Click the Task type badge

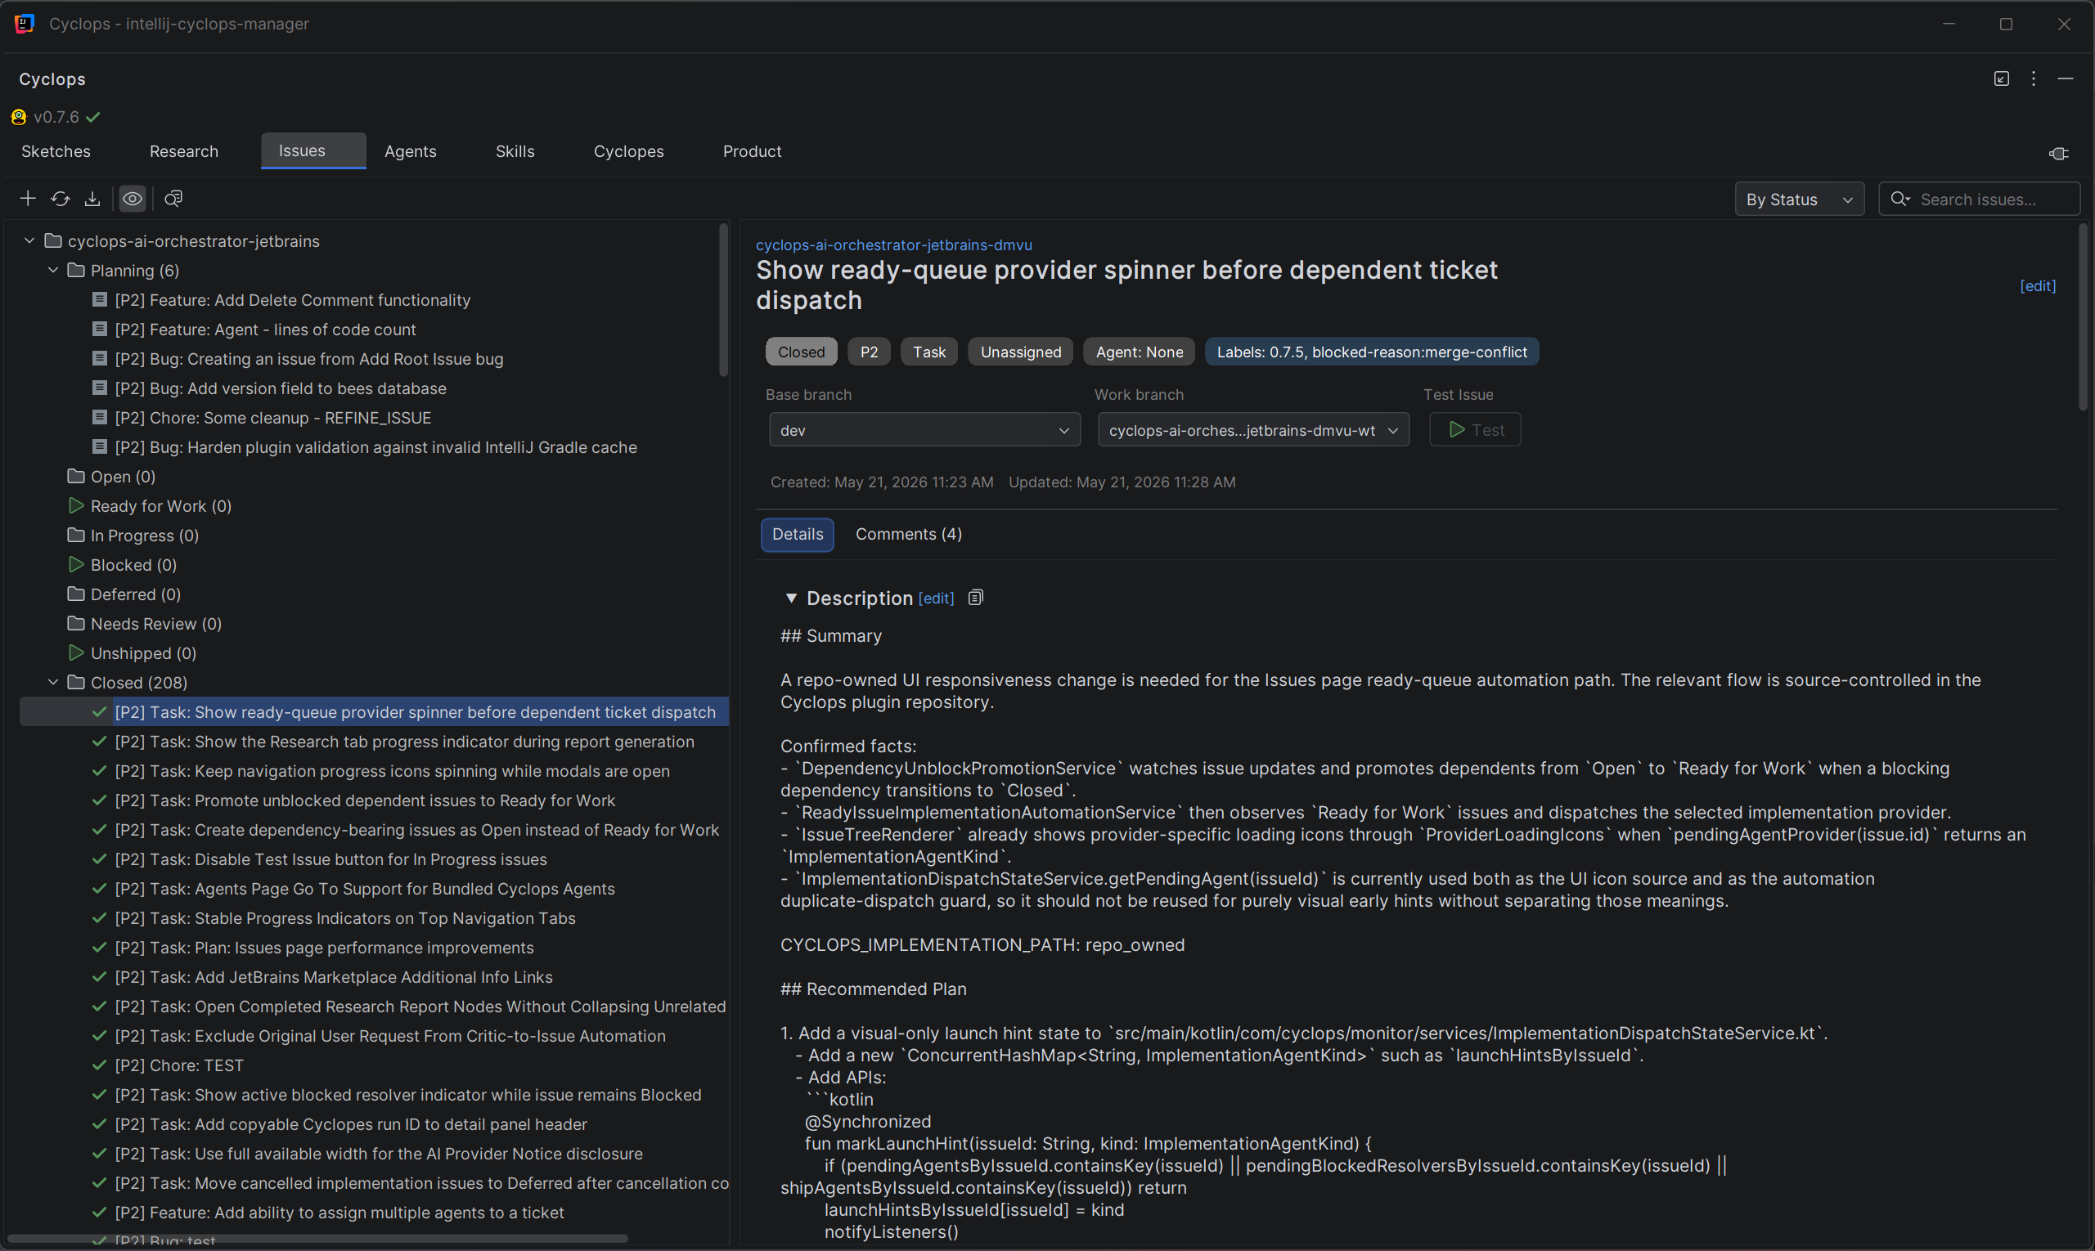[x=929, y=352]
